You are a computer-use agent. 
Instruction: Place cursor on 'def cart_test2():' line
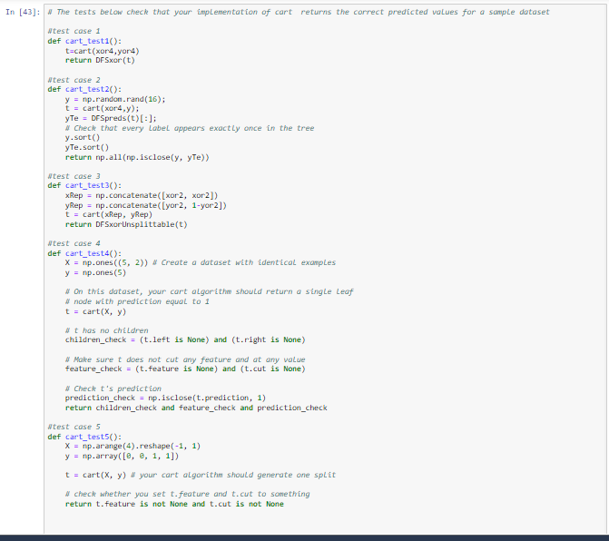(x=84, y=89)
